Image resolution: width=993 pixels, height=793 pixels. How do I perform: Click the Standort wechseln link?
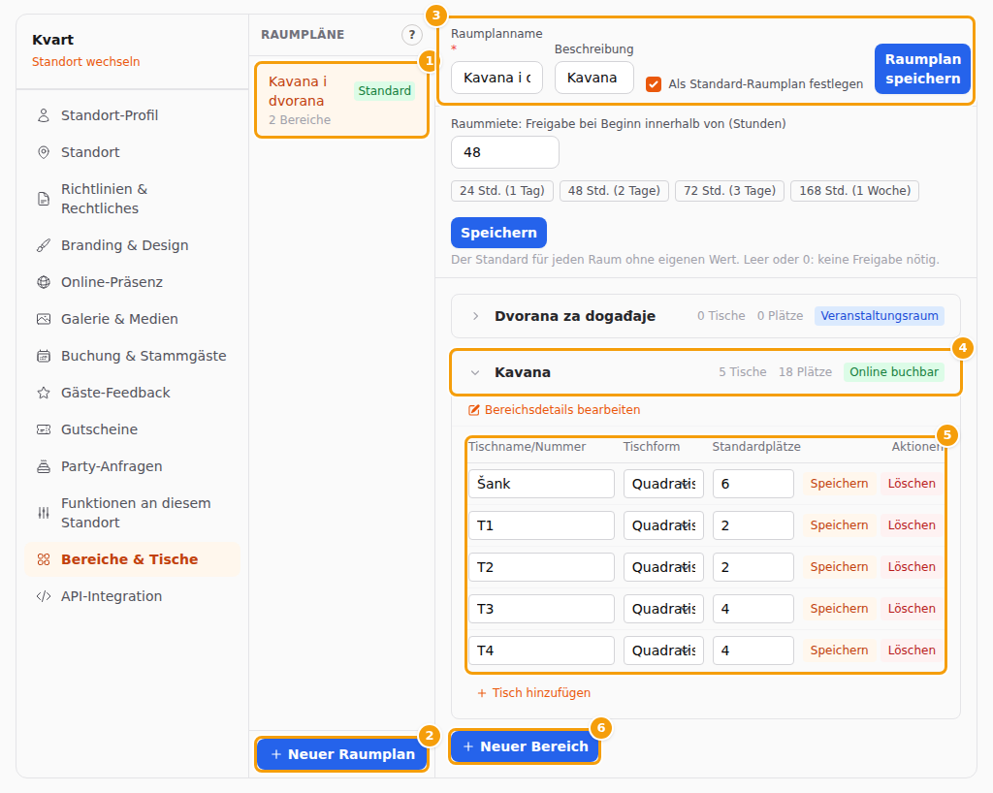pos(86,61)
